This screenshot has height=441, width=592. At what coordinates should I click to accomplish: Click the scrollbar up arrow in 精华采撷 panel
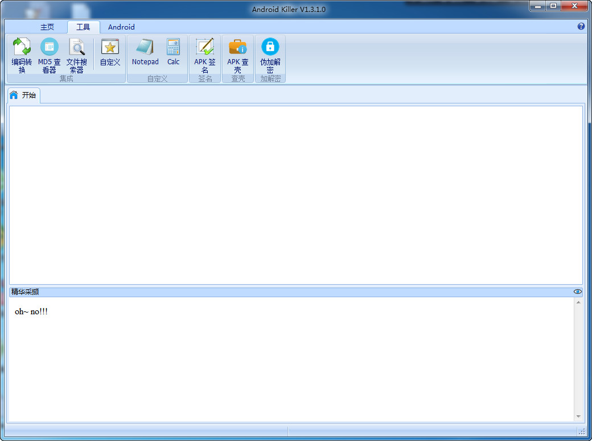[578, 302]
